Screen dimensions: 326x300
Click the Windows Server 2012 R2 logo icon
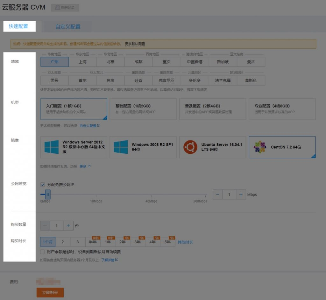pyautogui.click(x=52, y=147)
